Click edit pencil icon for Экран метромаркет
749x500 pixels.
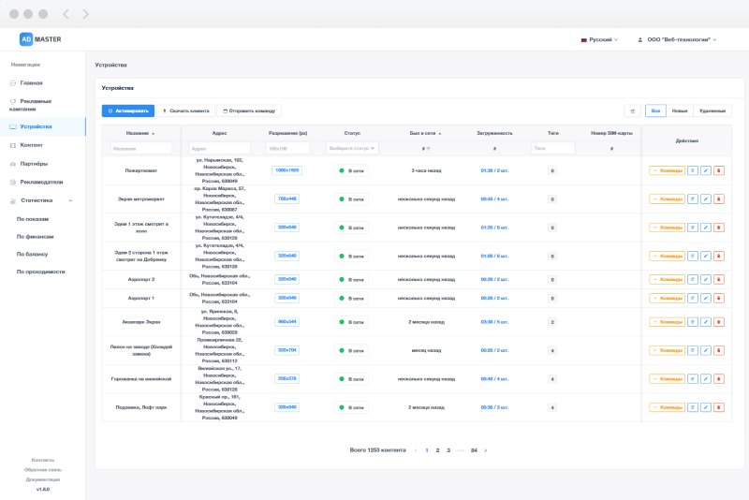pos(706,199)
